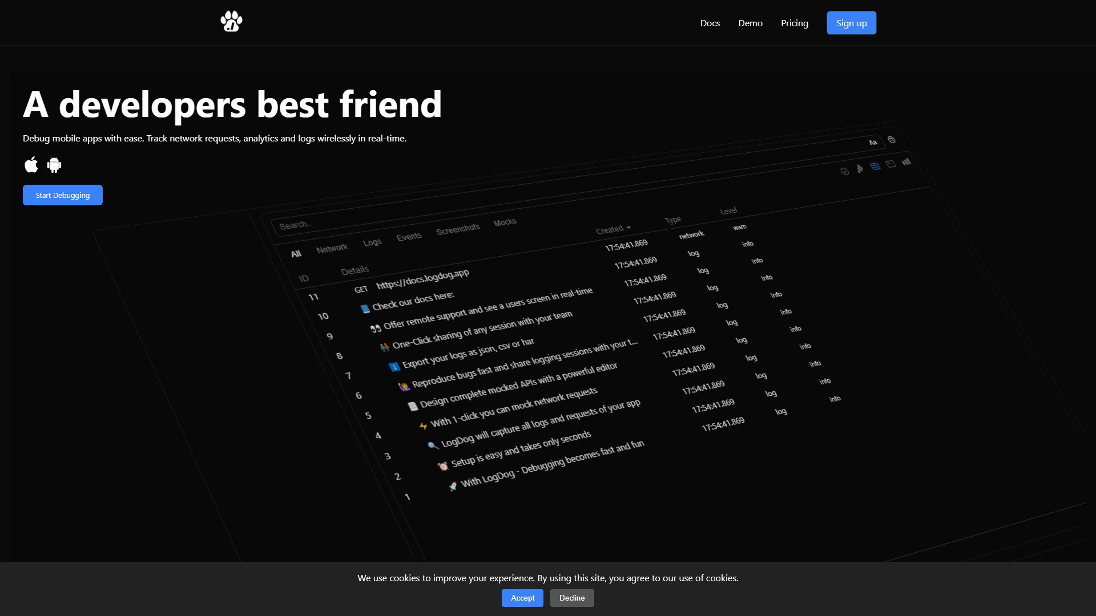Click the Start Debugging button

63,195
